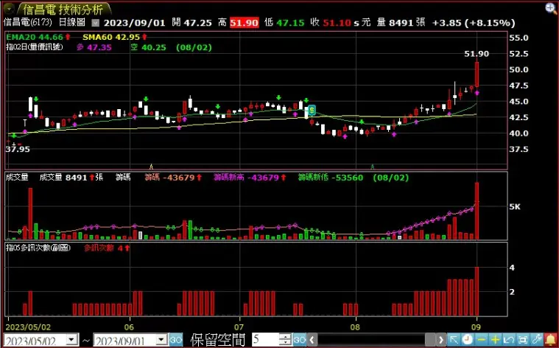
Task: Click the dollar sign marker on the price chart
Action: tap(312, 110)
